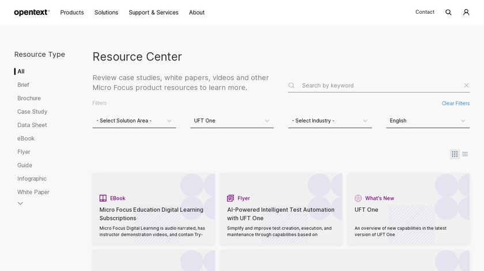This screenshot has height=271, width=484.
Task: Click the Resource Type sidebar heading
Action: 40,55
